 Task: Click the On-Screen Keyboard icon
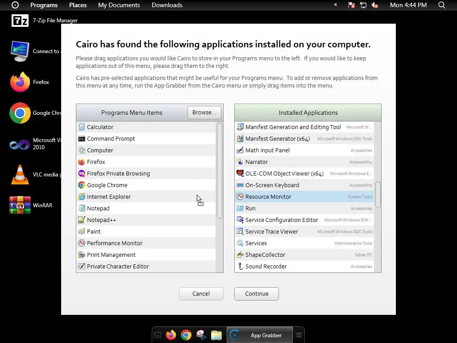(x=240, y=185)
